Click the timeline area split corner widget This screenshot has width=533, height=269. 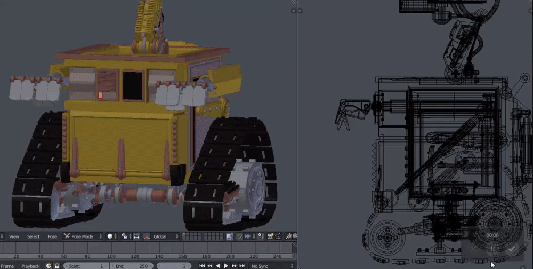click(295, 244)
